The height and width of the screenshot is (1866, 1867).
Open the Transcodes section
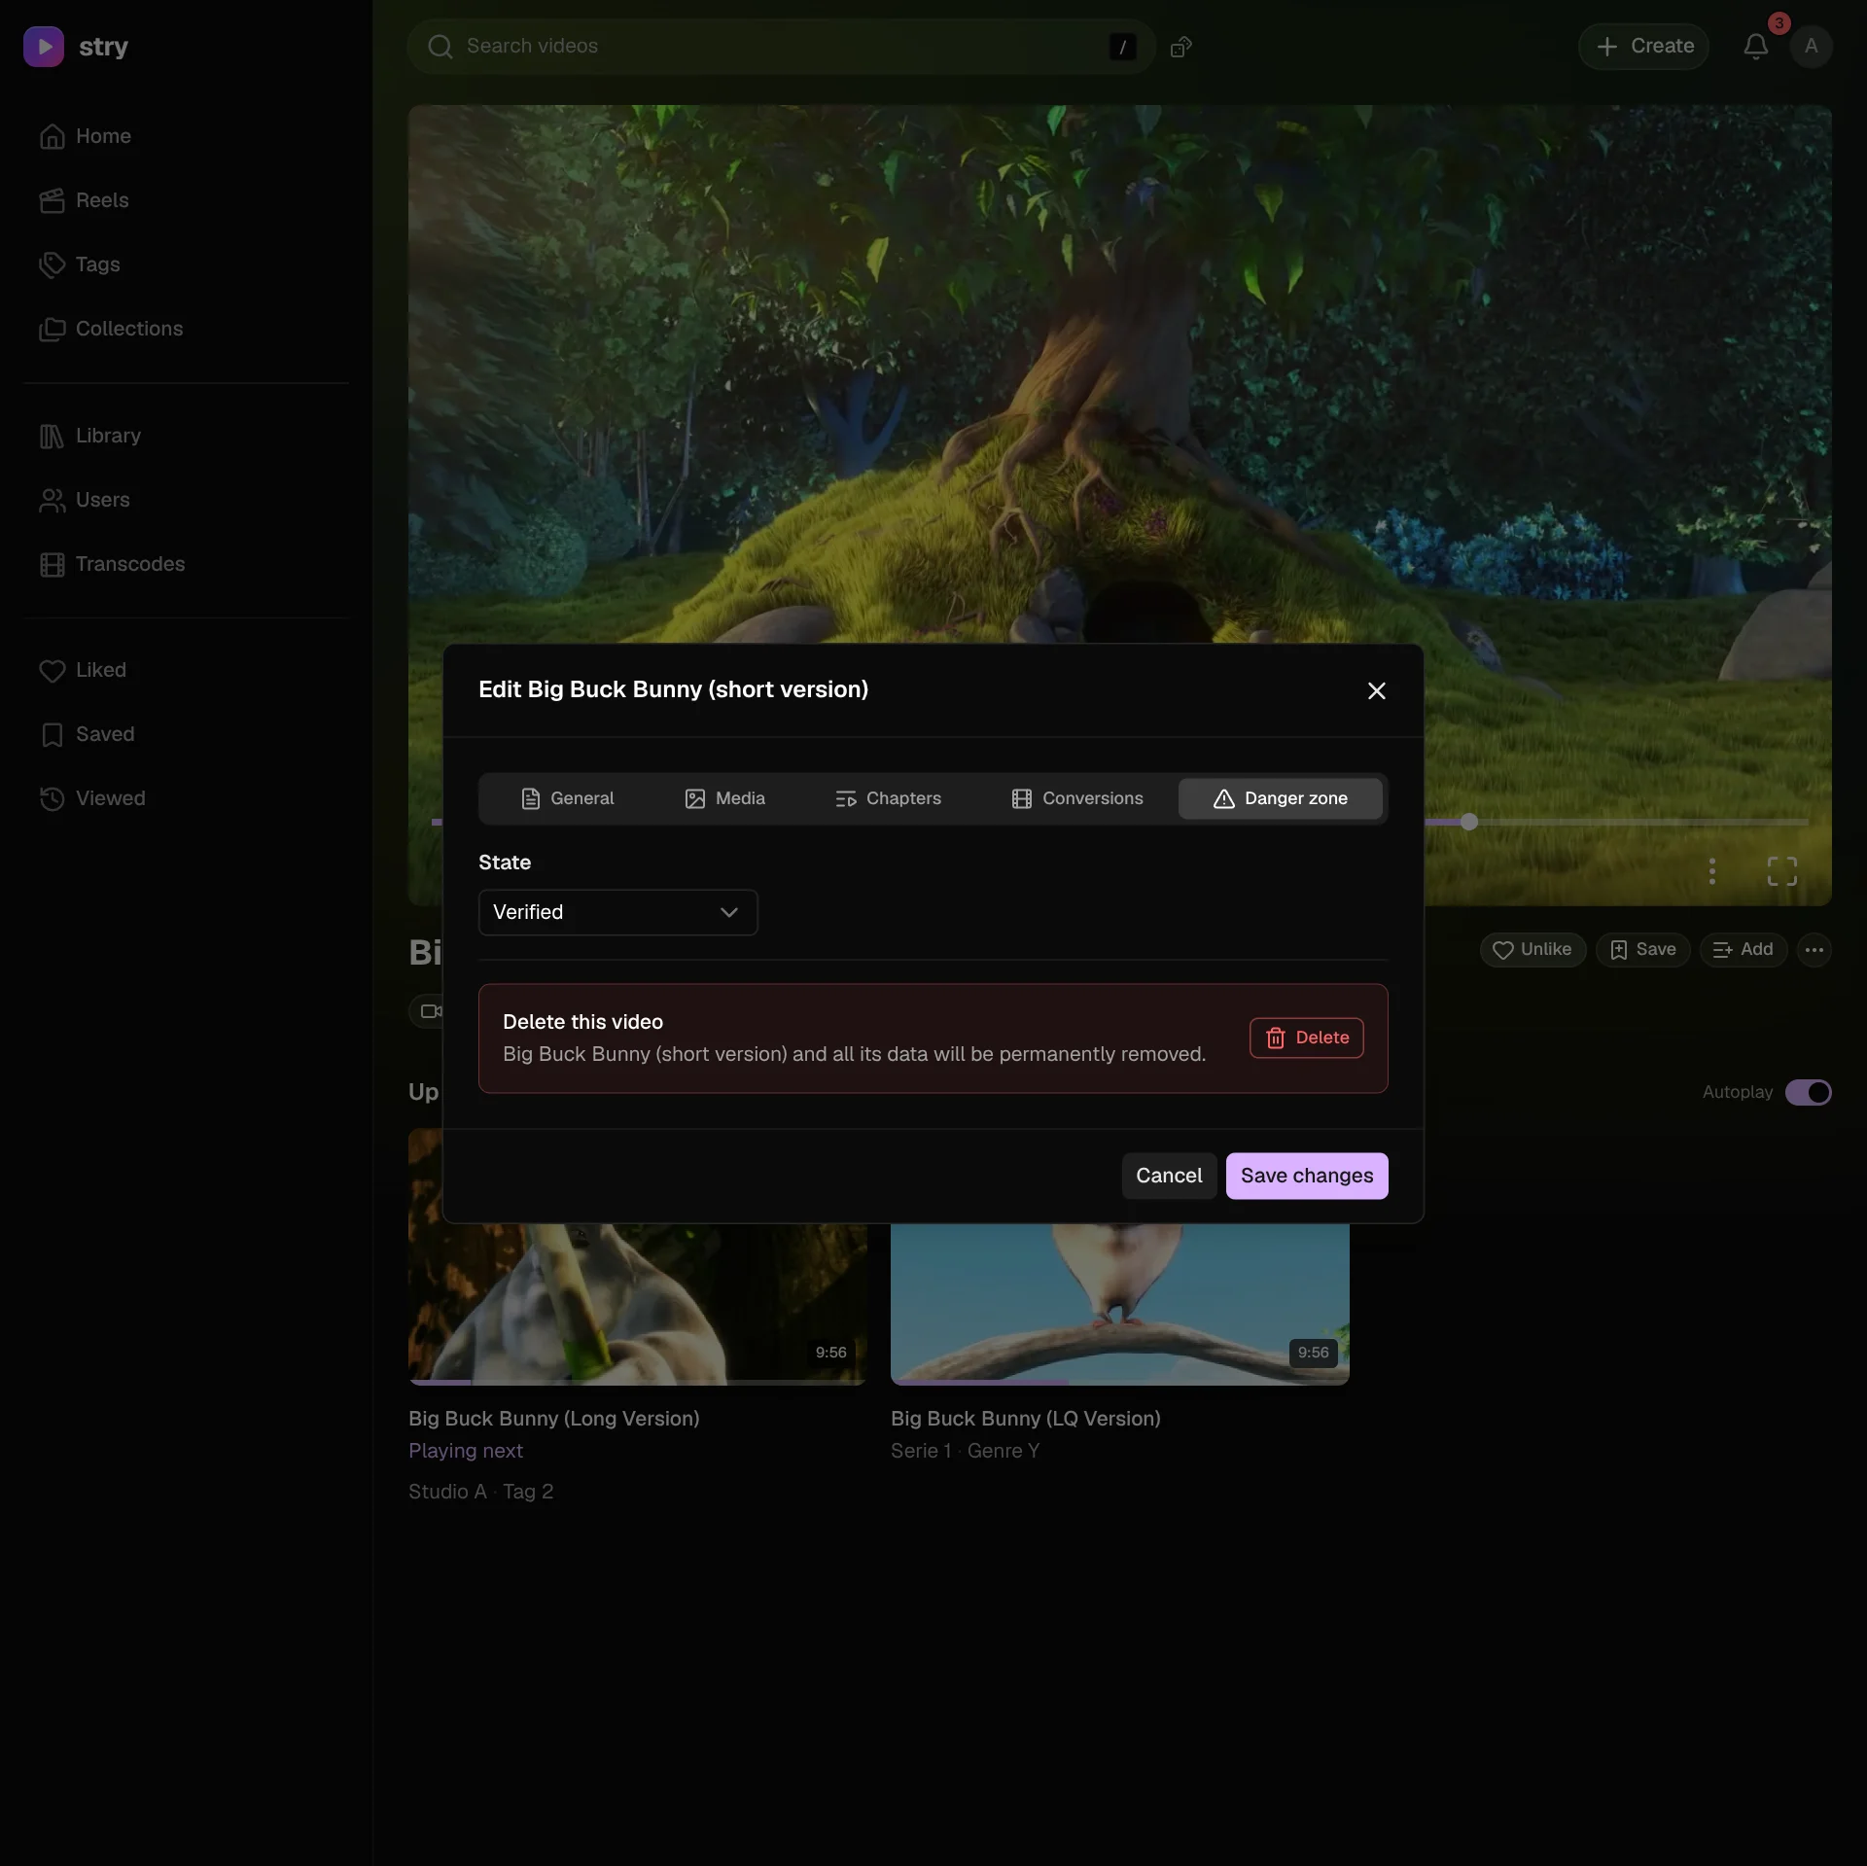pos(111,564)
